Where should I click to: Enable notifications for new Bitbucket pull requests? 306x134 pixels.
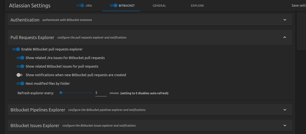click(x=20, y=75)
